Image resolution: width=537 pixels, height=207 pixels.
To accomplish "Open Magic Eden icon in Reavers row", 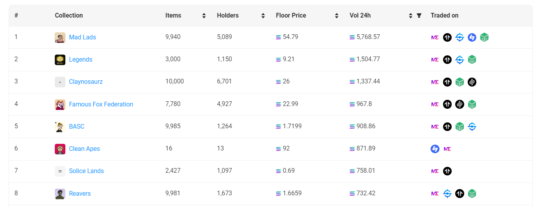I will click(435, 193).
